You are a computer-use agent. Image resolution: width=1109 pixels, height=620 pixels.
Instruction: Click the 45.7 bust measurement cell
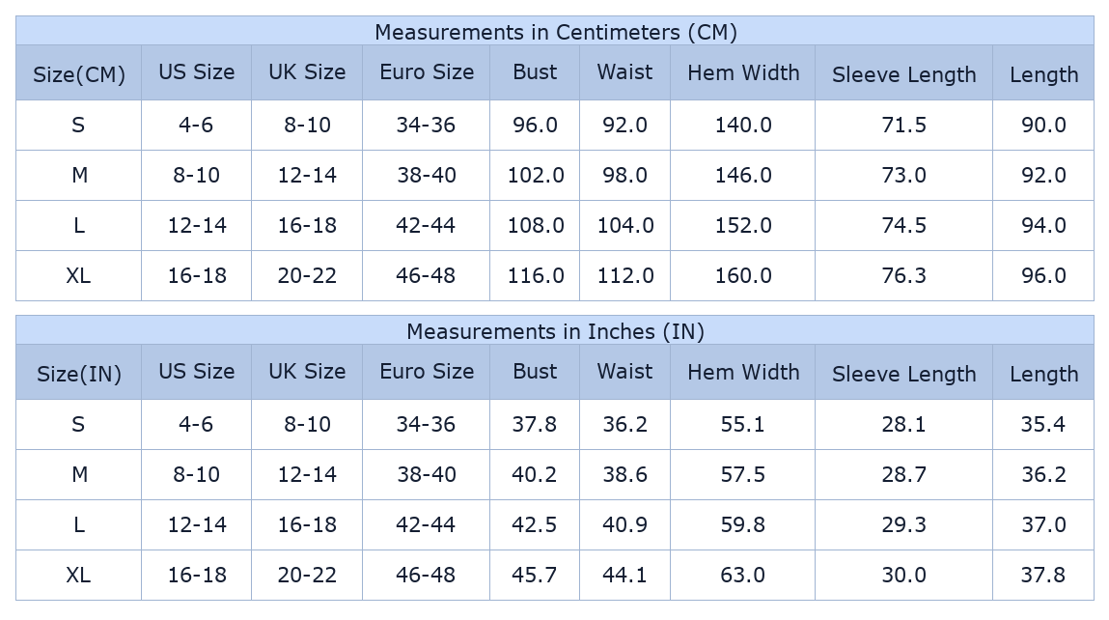[x=535, y=575]
